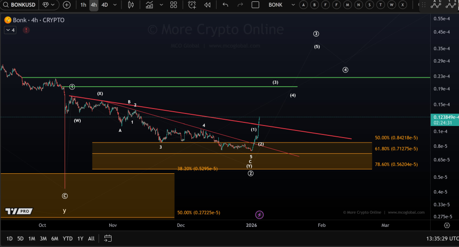Image resolution: width=459 pixels, height=247 pixels.
Task: Click the circled M button
Action: 347,4
